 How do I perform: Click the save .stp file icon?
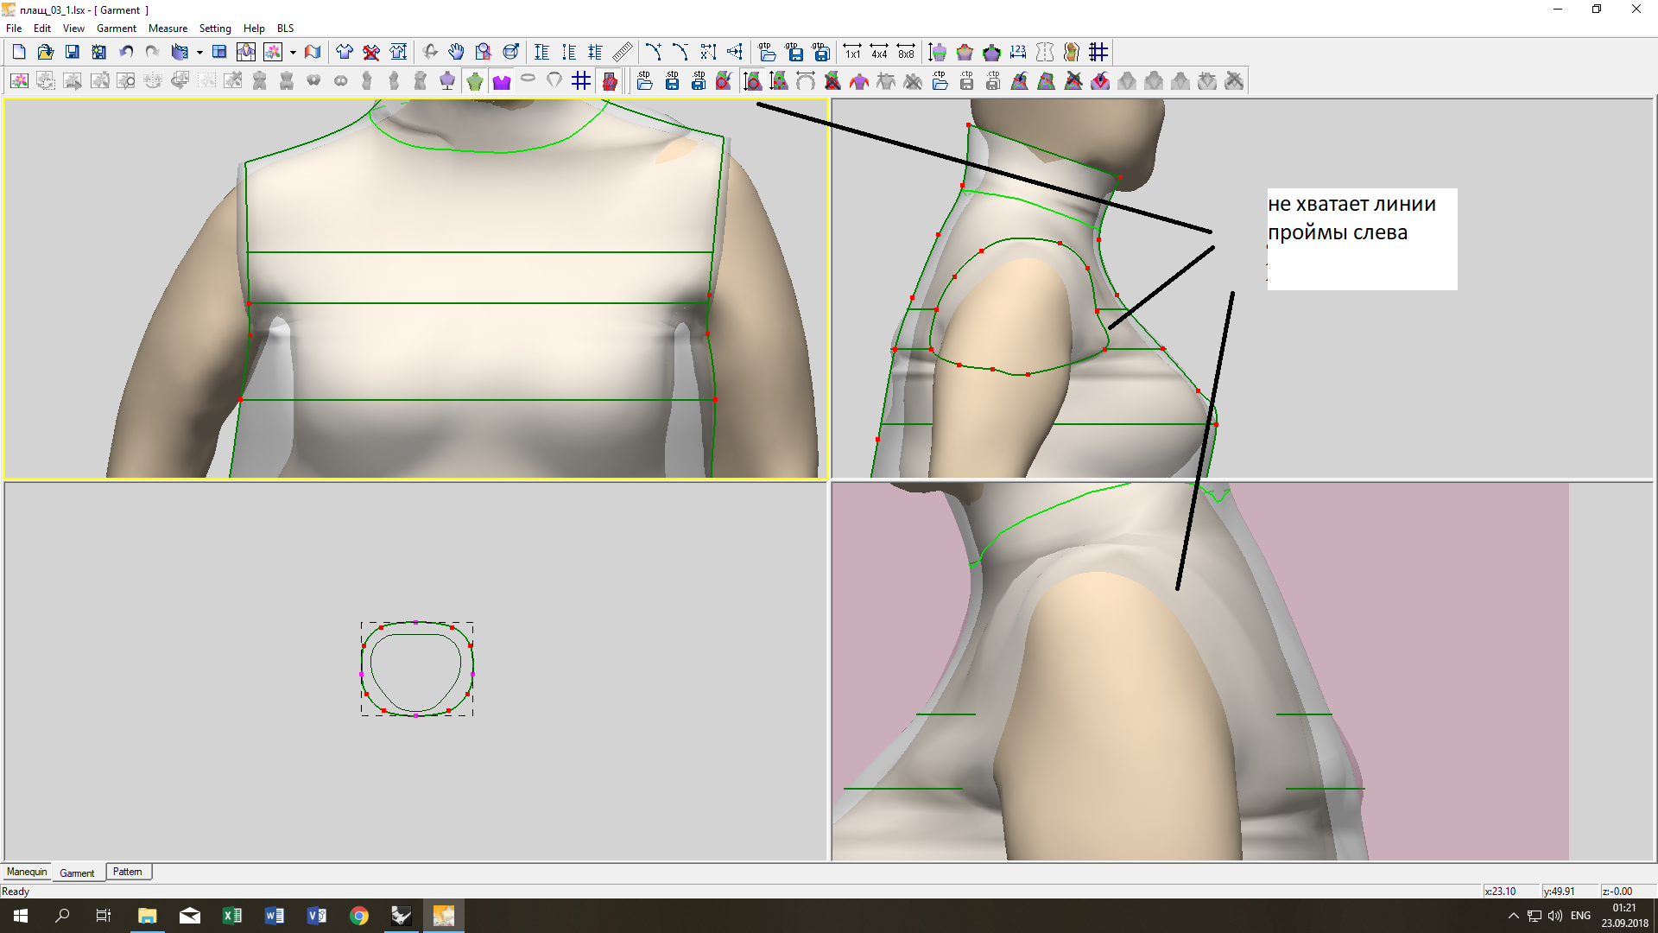(672, 81)
